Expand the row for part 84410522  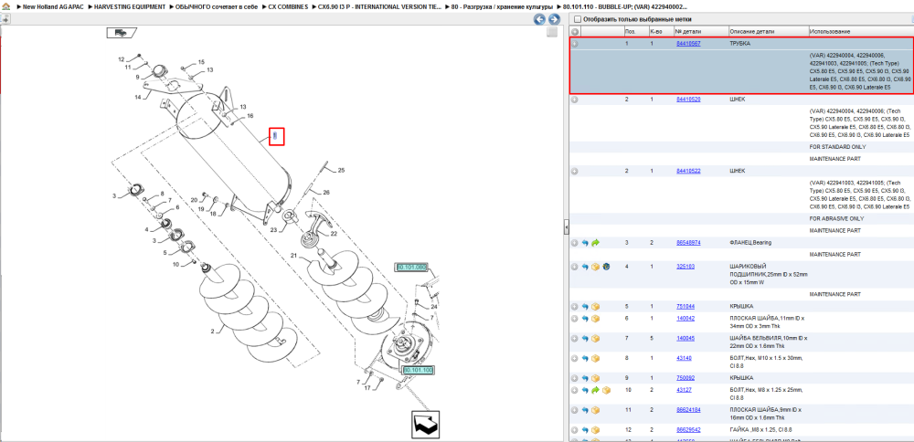coord(575,171)
